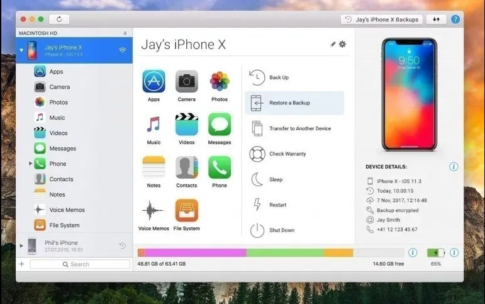Open the Voice Memos grid icon
The height and width of the screenshot is (304, 485).
153,211
